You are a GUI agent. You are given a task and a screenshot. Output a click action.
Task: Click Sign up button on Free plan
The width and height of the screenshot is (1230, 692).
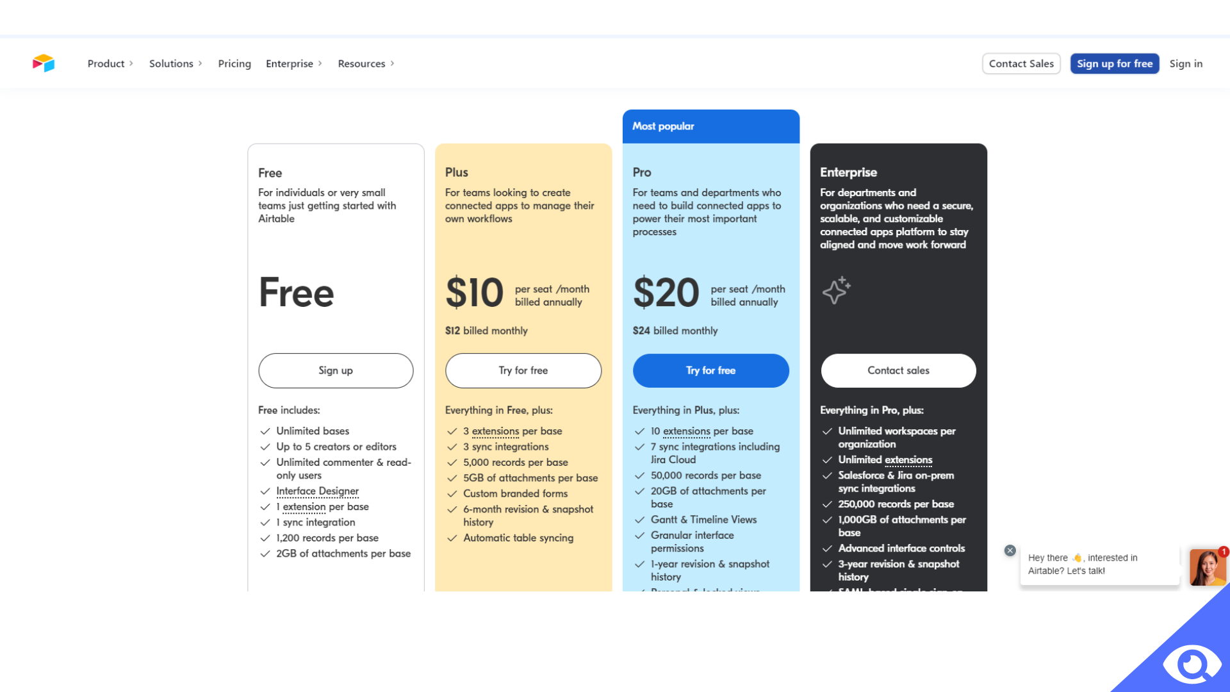336,370
